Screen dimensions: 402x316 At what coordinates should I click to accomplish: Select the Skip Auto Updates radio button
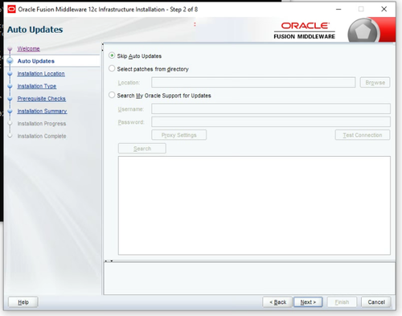click(x=112, y=55)
